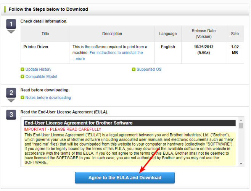This screenshot has width=251, height=191.
Task: Click the EULA scrollbar down arrow
Action: pos(241,163)
